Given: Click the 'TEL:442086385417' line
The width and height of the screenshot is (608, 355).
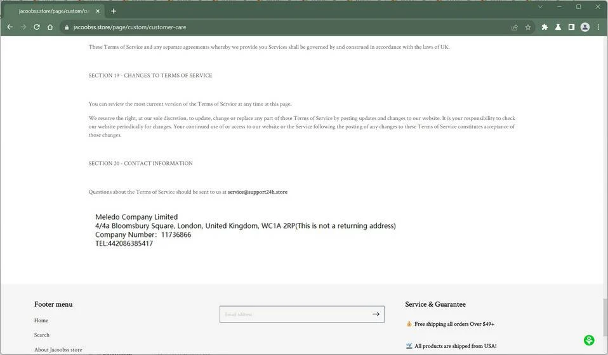Looking at the screenshot, I should [124, 244].
